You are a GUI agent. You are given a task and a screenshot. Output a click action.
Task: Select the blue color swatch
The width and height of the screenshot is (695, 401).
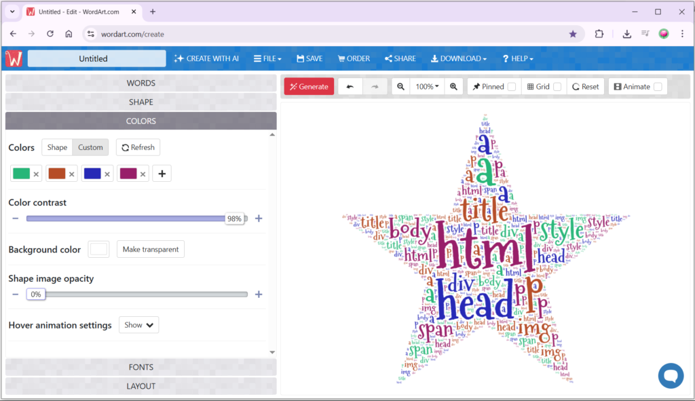point(92,174)
